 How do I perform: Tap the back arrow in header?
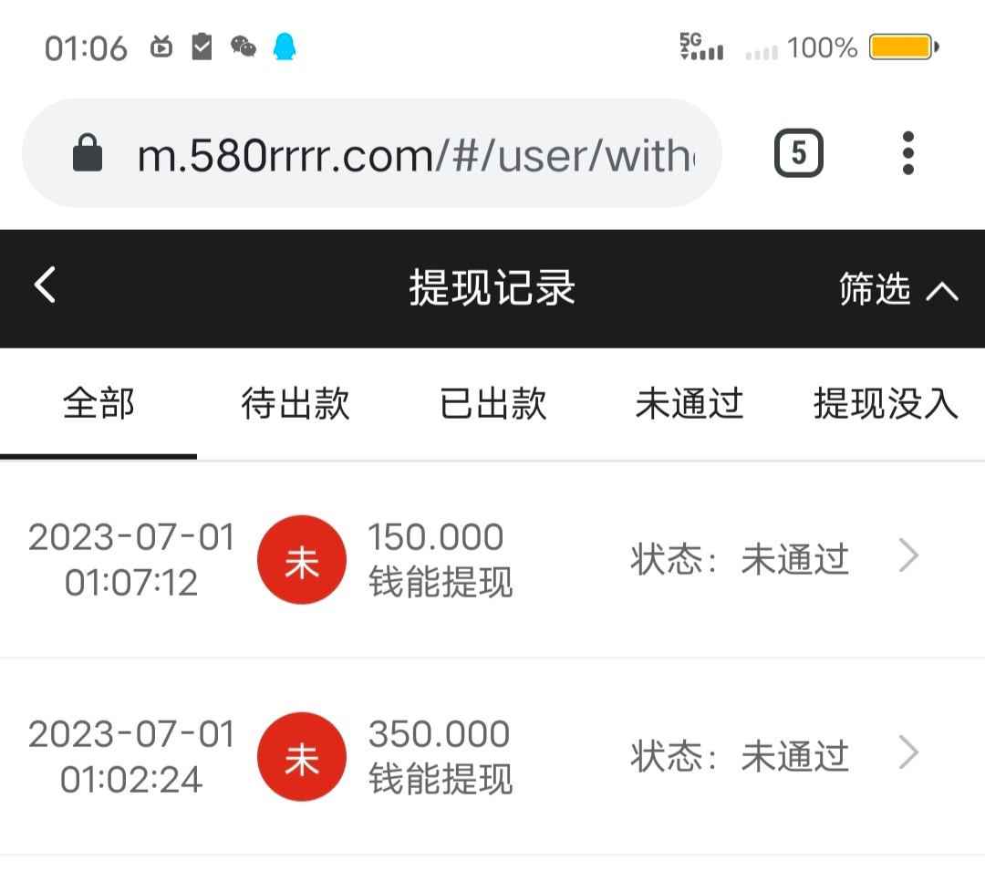click(46, 286)
